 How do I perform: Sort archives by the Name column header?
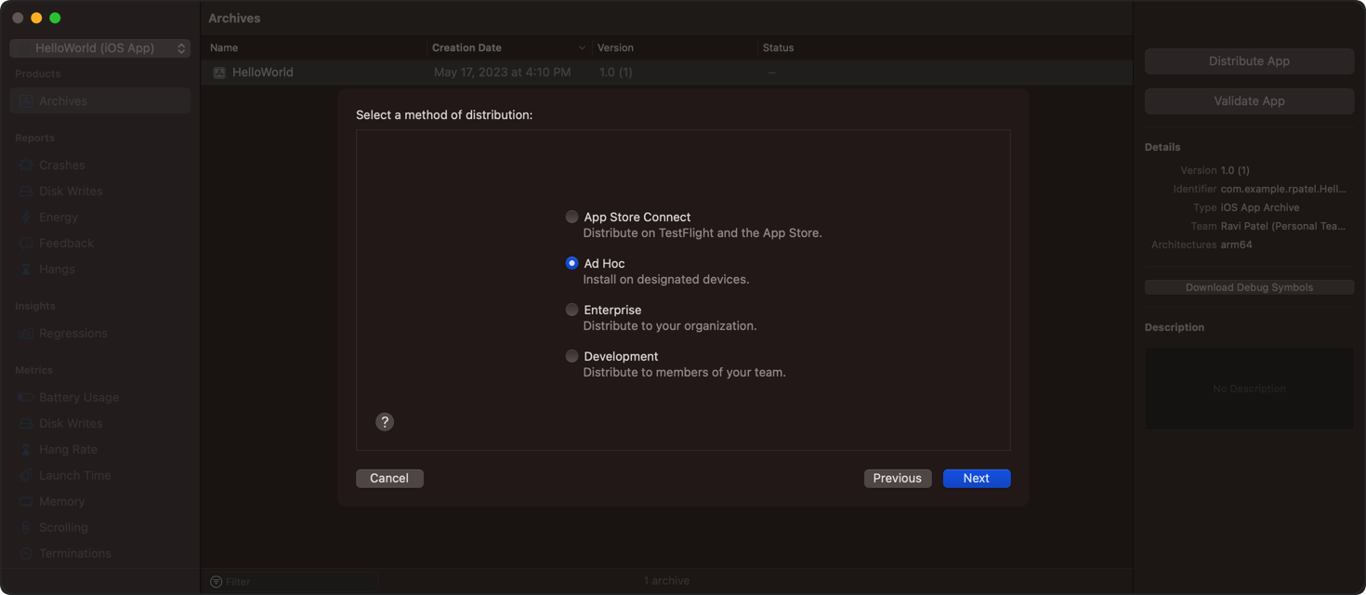(224, 47)
